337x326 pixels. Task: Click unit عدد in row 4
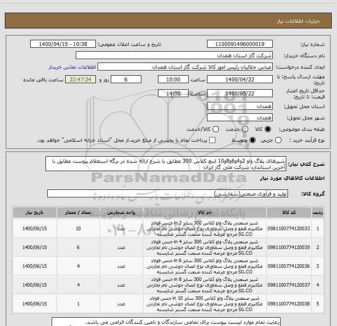121,285
